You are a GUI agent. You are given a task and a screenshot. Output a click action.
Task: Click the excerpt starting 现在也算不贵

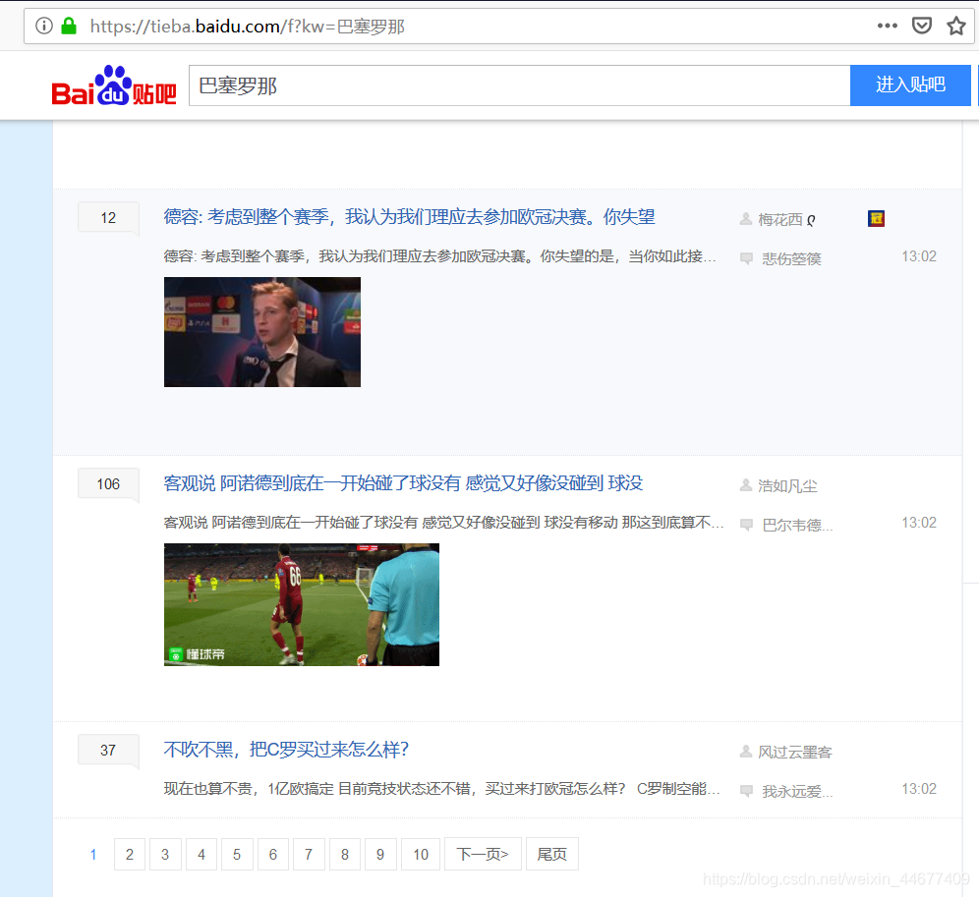(441, 788)
